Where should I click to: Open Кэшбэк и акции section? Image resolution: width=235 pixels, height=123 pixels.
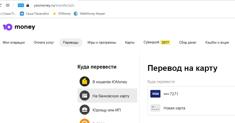(x=217, y=43)
